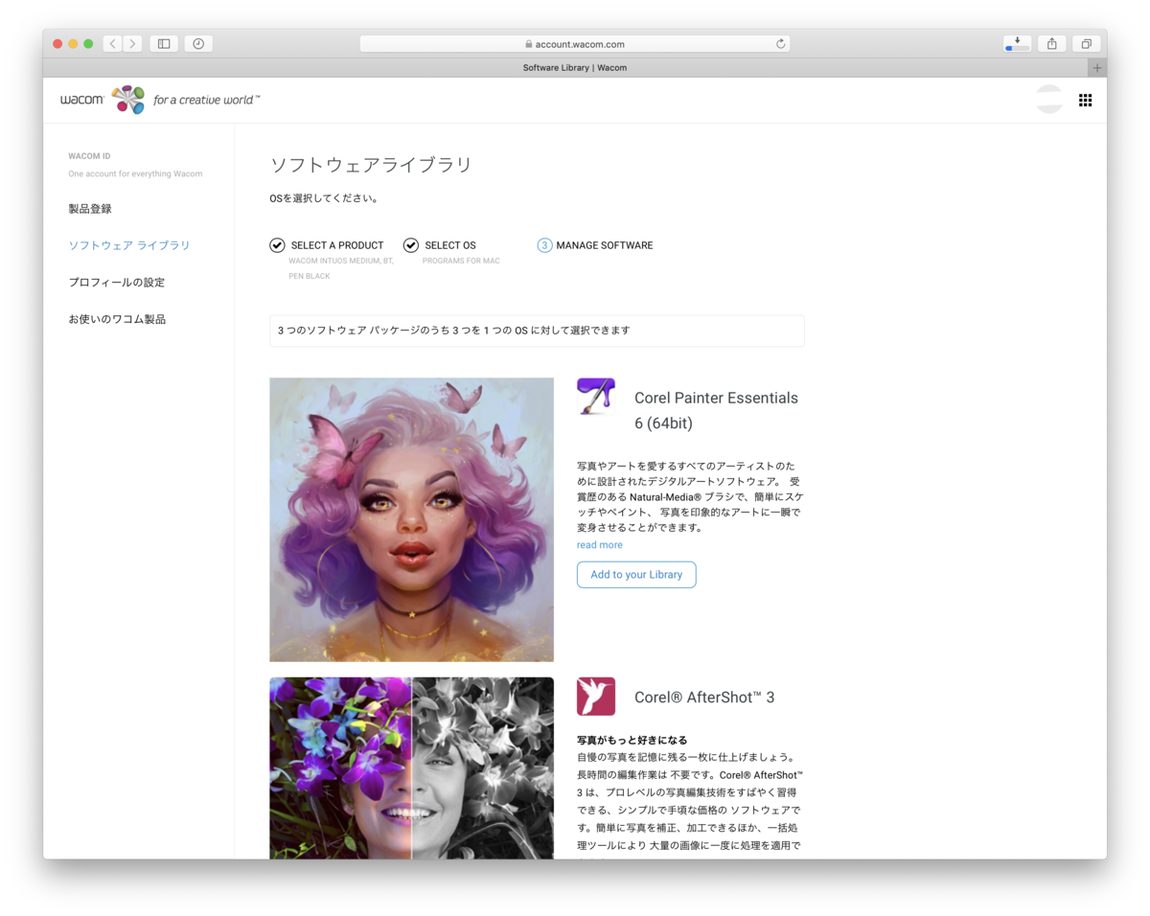Click the MANAGE SOFTWARE step label

click(605, 245)
